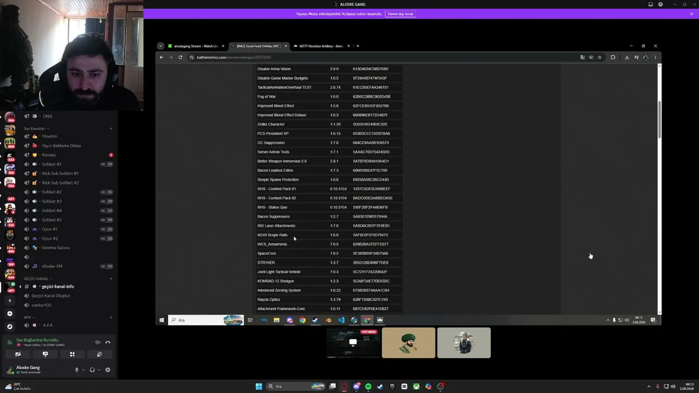Add a server with plus icon
Screen dimensions: 699x393
(x=9, y=314)
